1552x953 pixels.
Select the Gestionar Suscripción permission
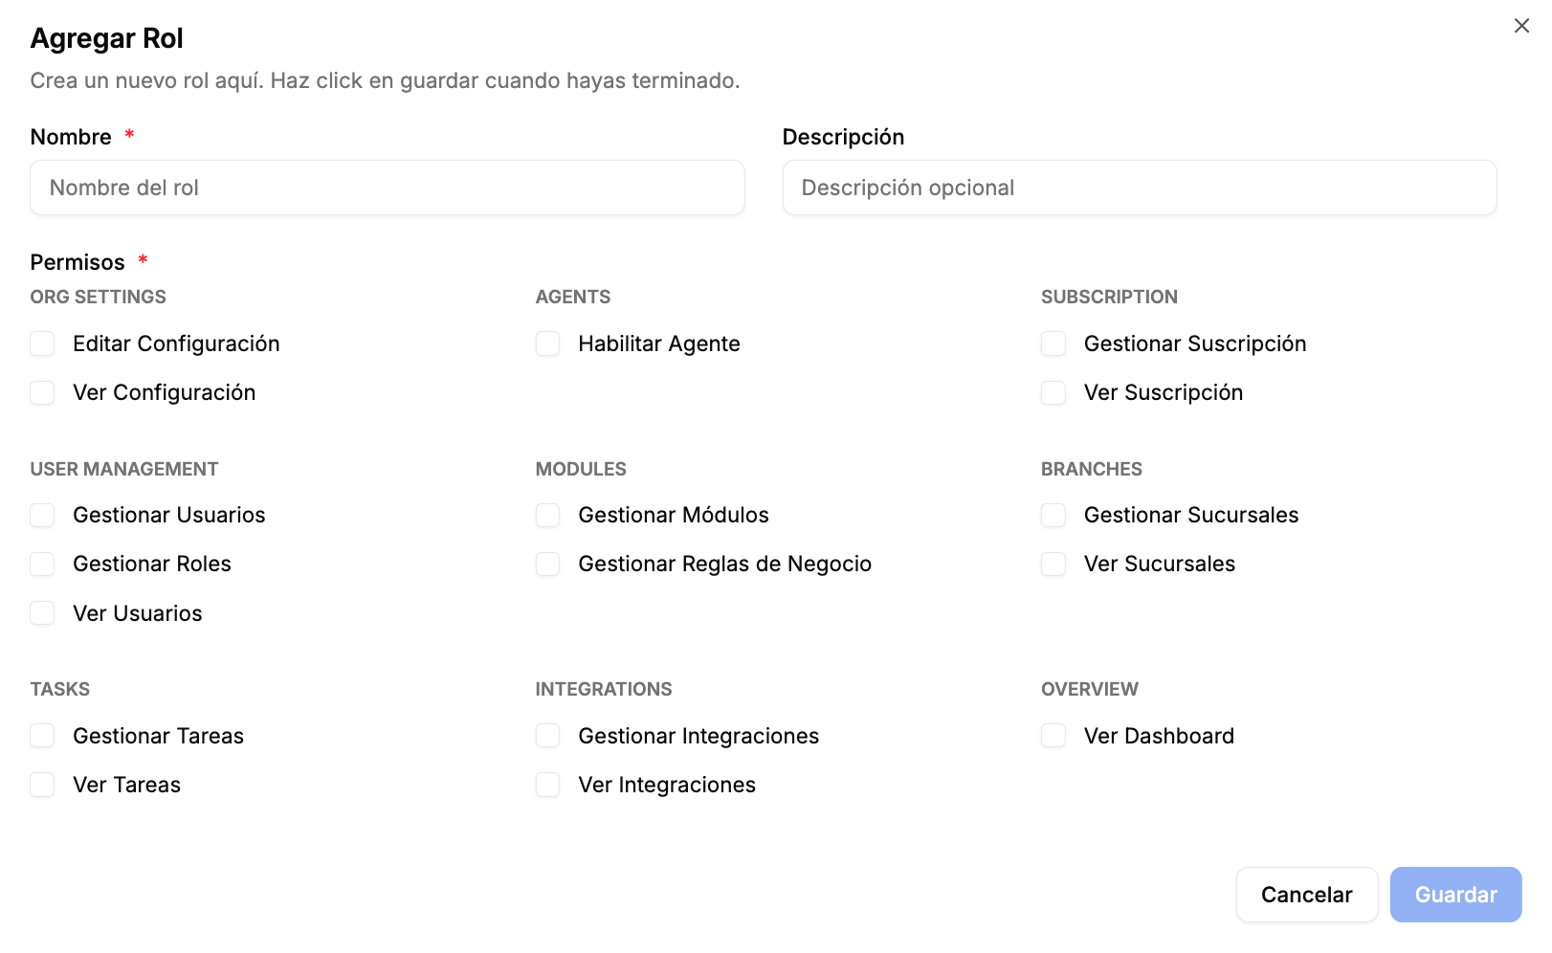click(x=1053, y=344)
